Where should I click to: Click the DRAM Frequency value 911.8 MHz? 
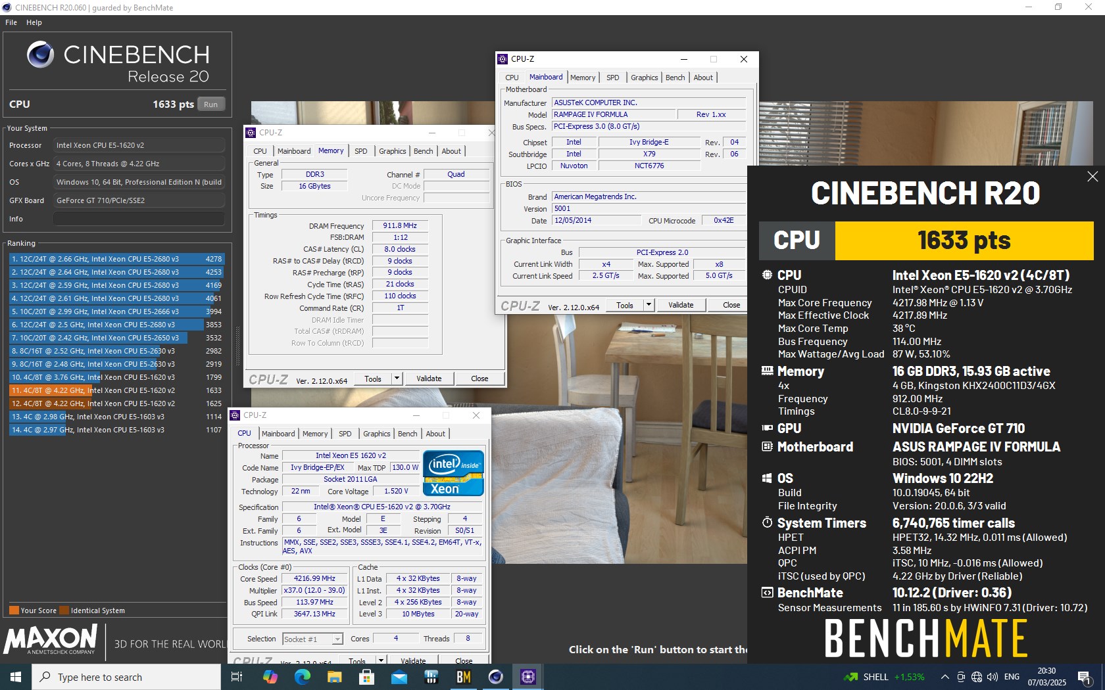tap(400, 225)
